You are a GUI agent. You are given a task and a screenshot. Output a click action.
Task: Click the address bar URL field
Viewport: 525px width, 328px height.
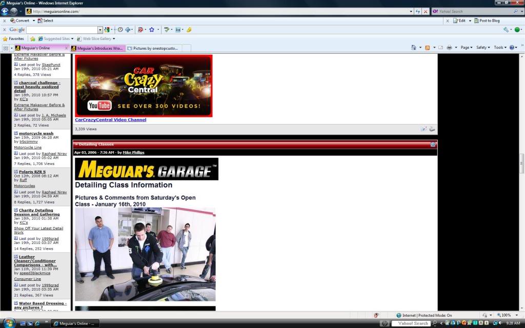(220, 11)
